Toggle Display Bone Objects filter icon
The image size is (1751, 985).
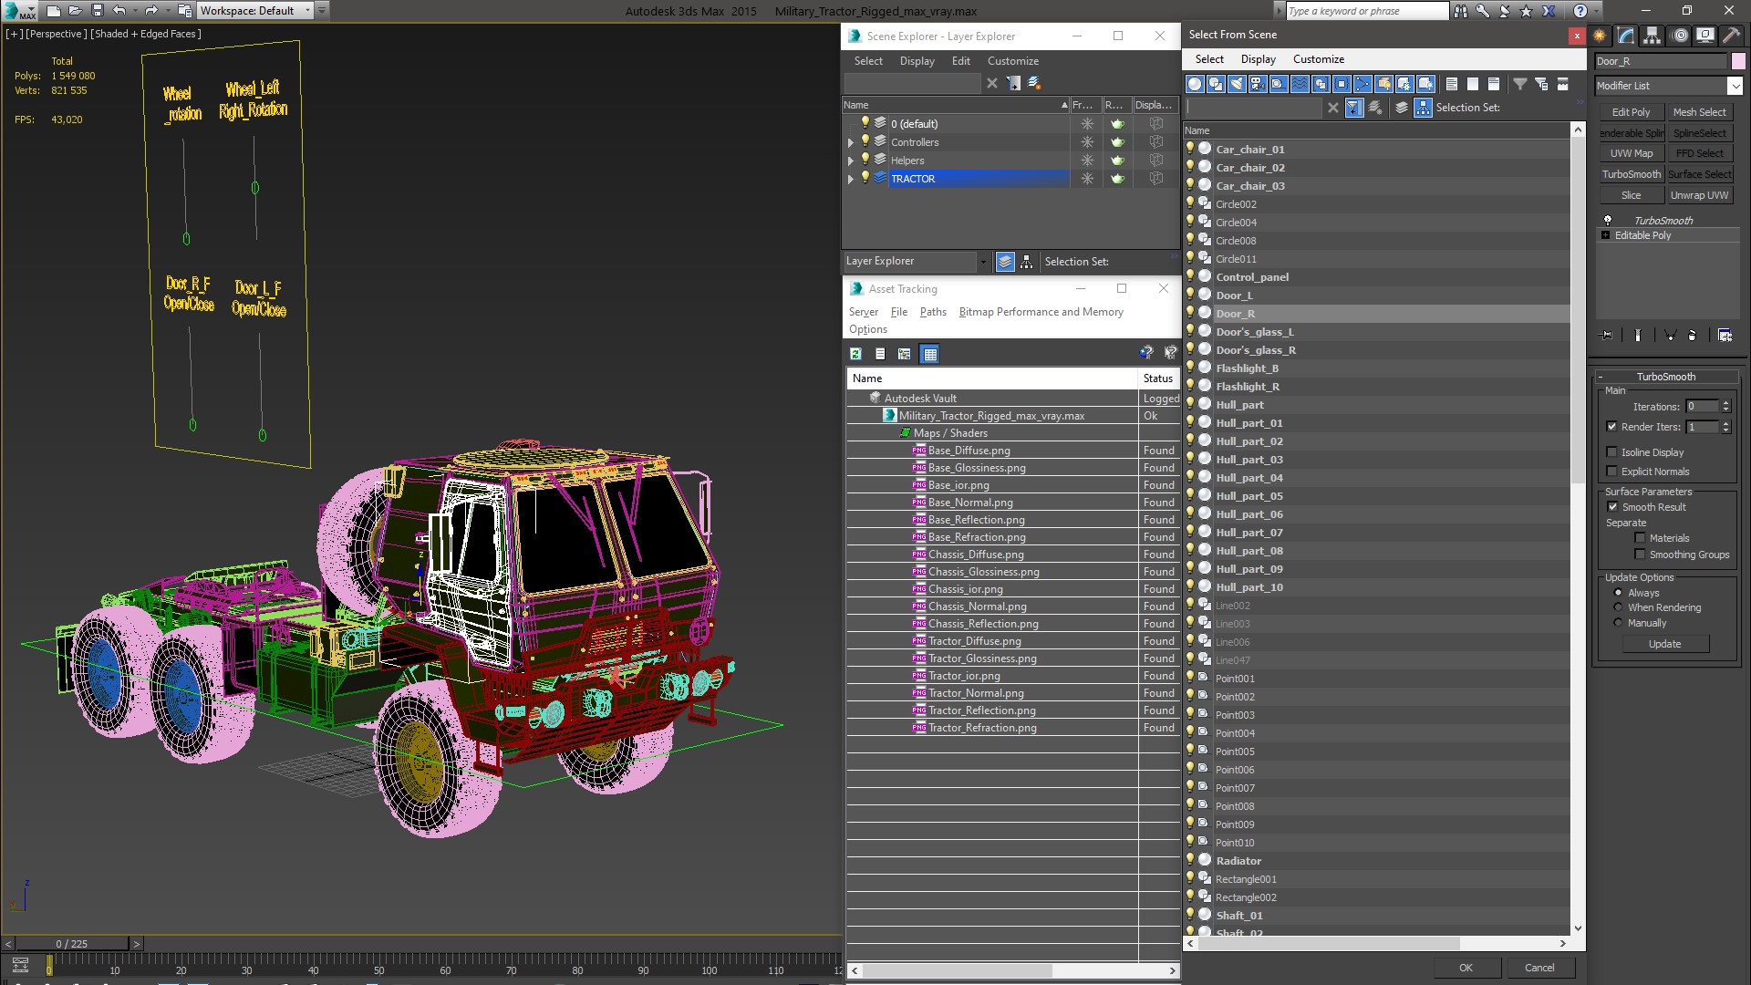point(1362,84)
